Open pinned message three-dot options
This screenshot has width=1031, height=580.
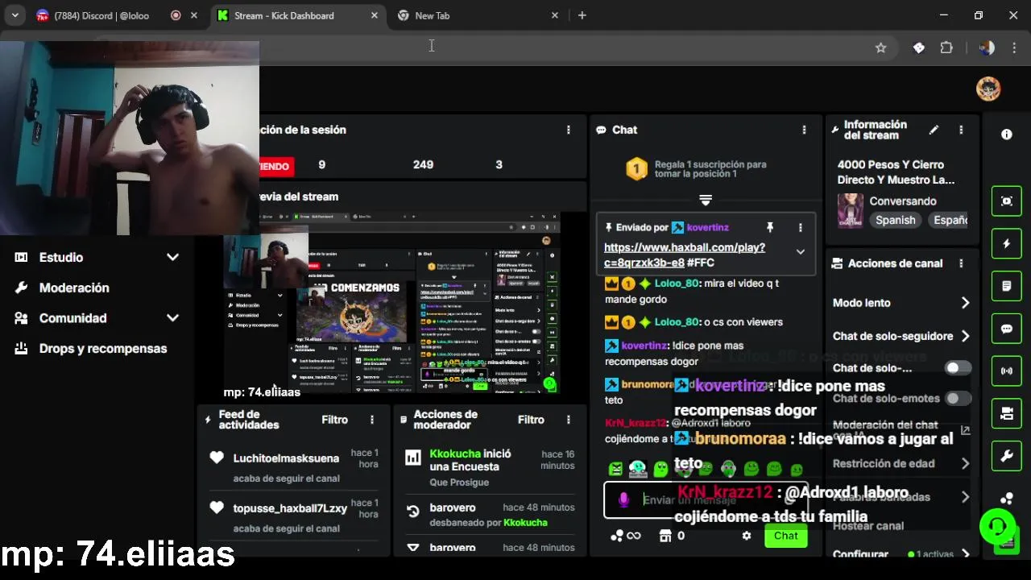click(x=800, y=228)
